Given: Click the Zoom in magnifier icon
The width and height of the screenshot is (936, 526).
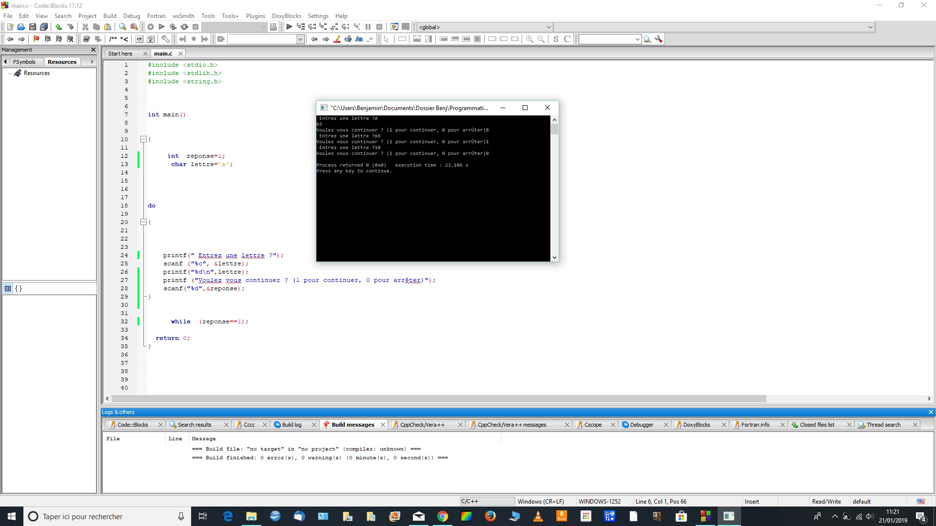Looking at the screenshot, I should (x=529, y=39).
